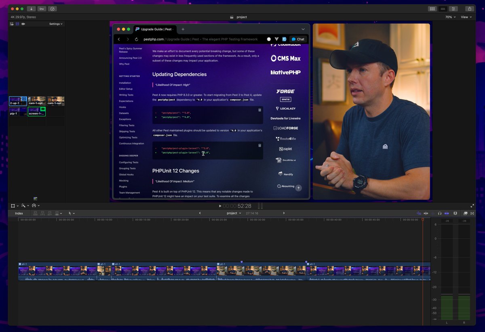Open the Import Media window

coord(32,8)
